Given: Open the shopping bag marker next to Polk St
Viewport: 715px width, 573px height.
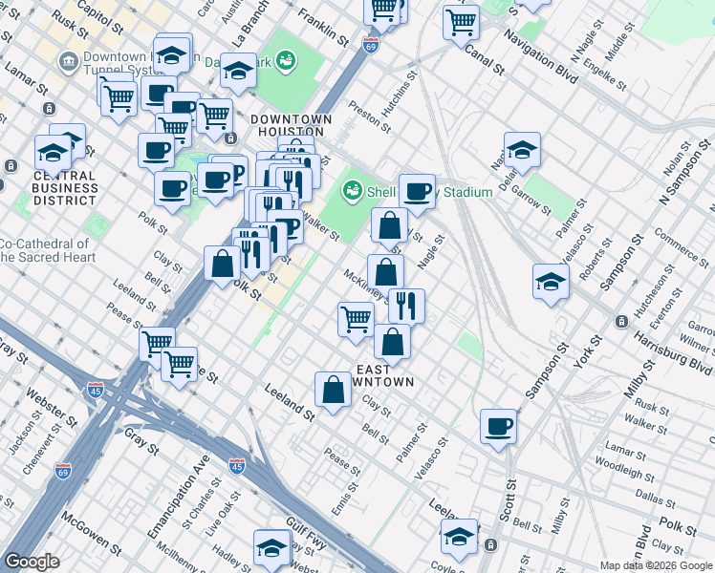Looking at the screenshot, I should pyautogui.click(x=222, y=265).
